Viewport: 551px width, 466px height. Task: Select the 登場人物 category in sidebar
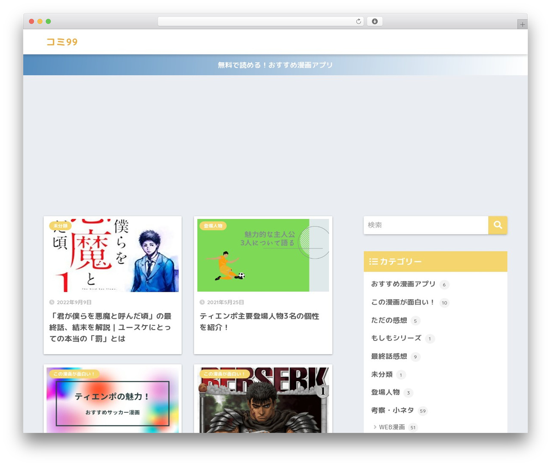point(385,392)
